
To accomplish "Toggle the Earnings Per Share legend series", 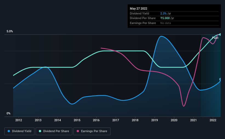I will click(92, 131).
